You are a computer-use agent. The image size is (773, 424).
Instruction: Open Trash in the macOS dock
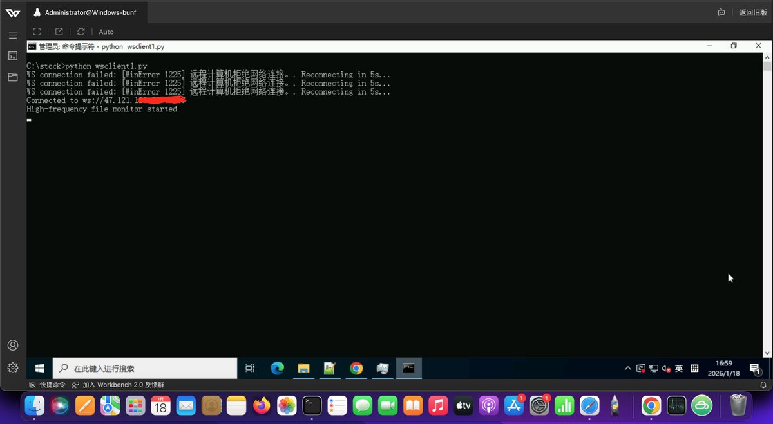[x=738, y=405]
